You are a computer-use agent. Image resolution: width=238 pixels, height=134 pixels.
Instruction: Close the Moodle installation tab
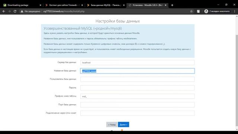click(165, 5)
